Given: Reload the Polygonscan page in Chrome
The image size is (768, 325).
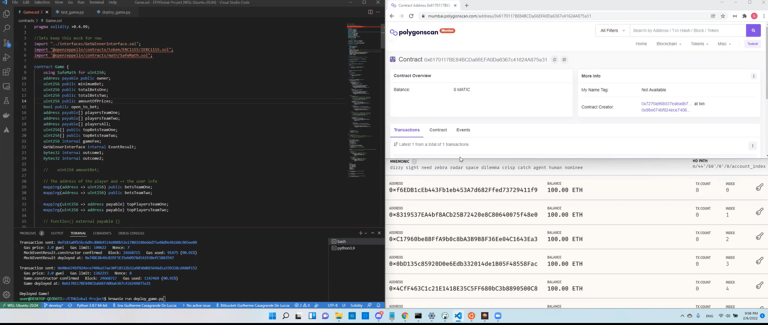Looking at the screenshot, I should pyautogui.click(x=411, y=16).
